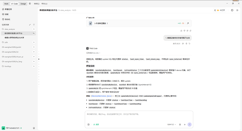
Task: Click the icon at the sidebar's bottom right
Action: pos(34,128)
